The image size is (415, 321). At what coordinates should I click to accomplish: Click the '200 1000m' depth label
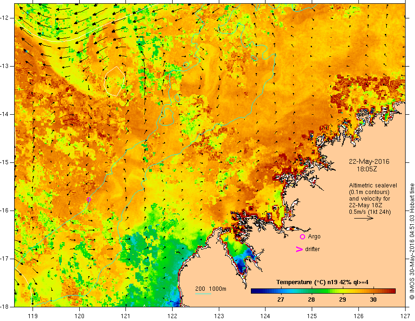click(211, 289)
